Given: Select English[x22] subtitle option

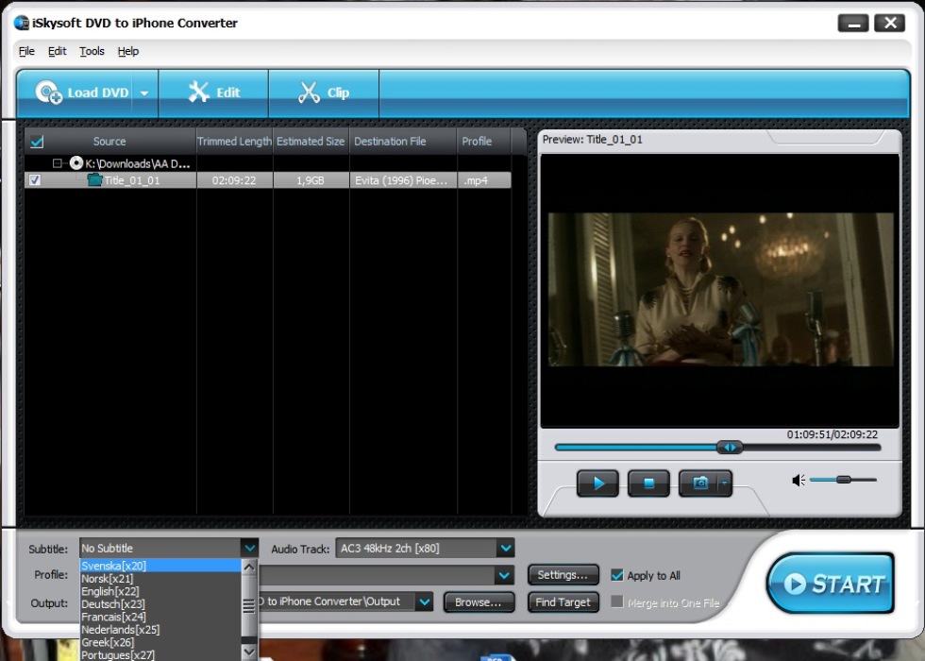Looking at the screenshot, I should (160, 591).
